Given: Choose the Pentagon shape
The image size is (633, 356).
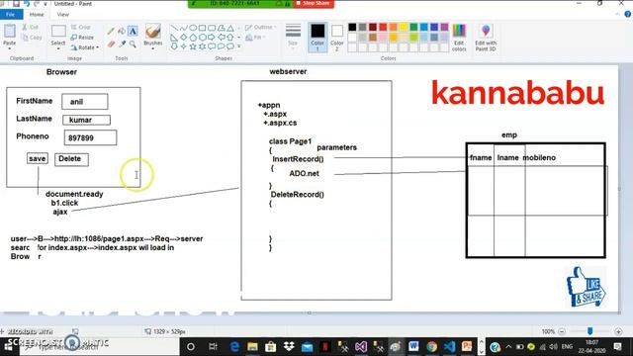Looking at the screenshot, I should click(193, 38).
